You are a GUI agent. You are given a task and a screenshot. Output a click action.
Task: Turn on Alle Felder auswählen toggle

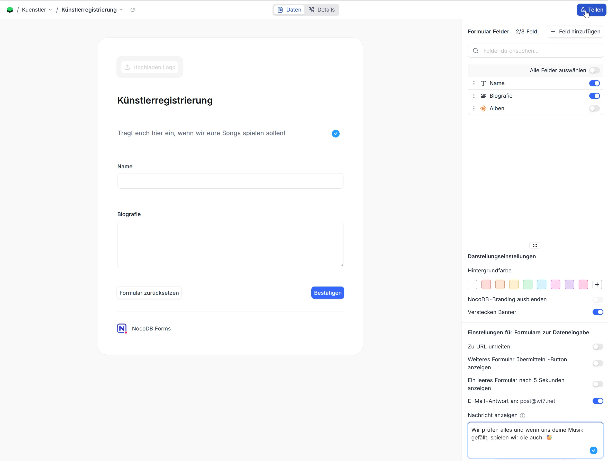pyautogui.click(x=594, y=71)
